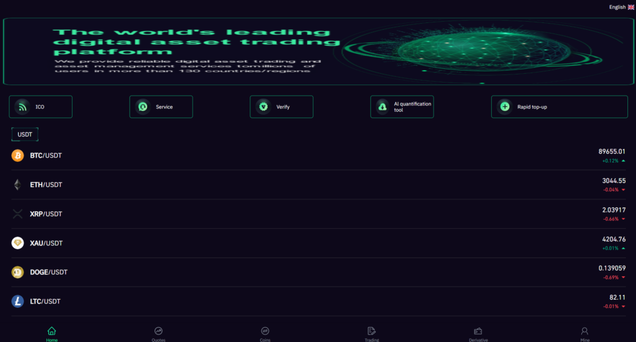The width and height of the screenshot is (636, 342).
Task: Switch to the Coins tab
Action: pyautogui.click(x=265, y=335)
